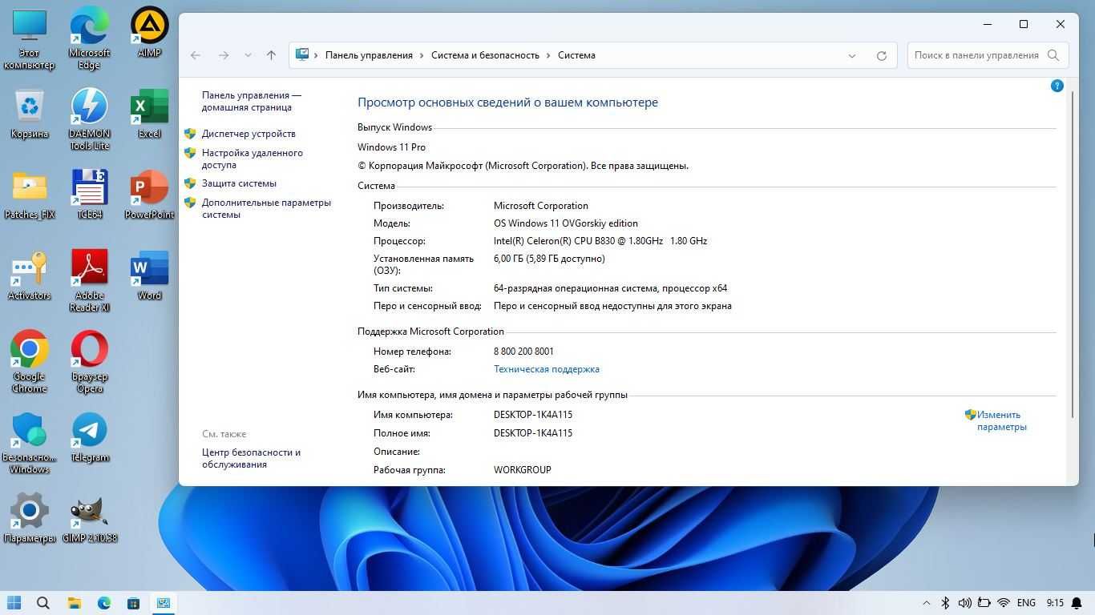The width and height of the screenshot is (1095, 615).
Task: Open Панель управления домашняя страница link
Action: 252,101
